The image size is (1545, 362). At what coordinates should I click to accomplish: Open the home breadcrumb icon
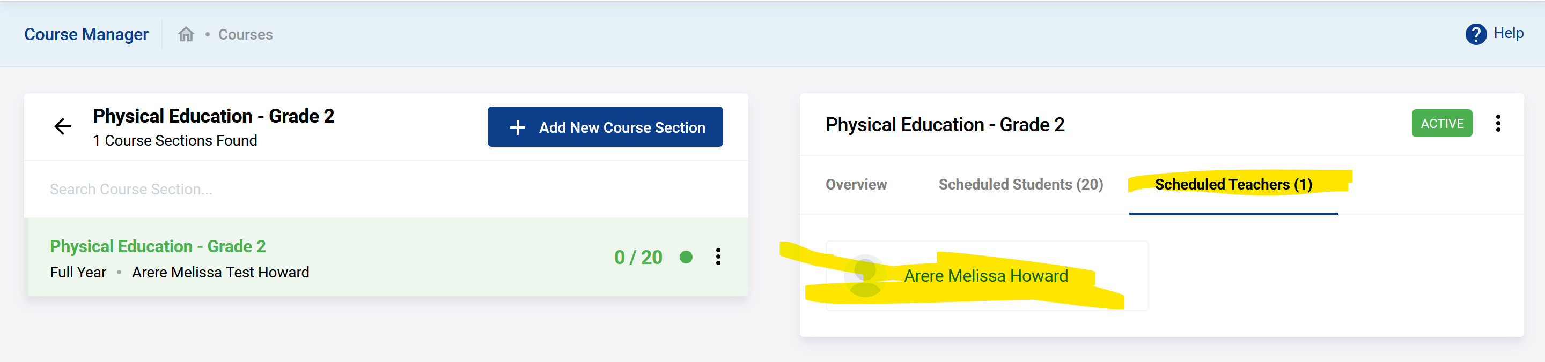coord(186,35)
